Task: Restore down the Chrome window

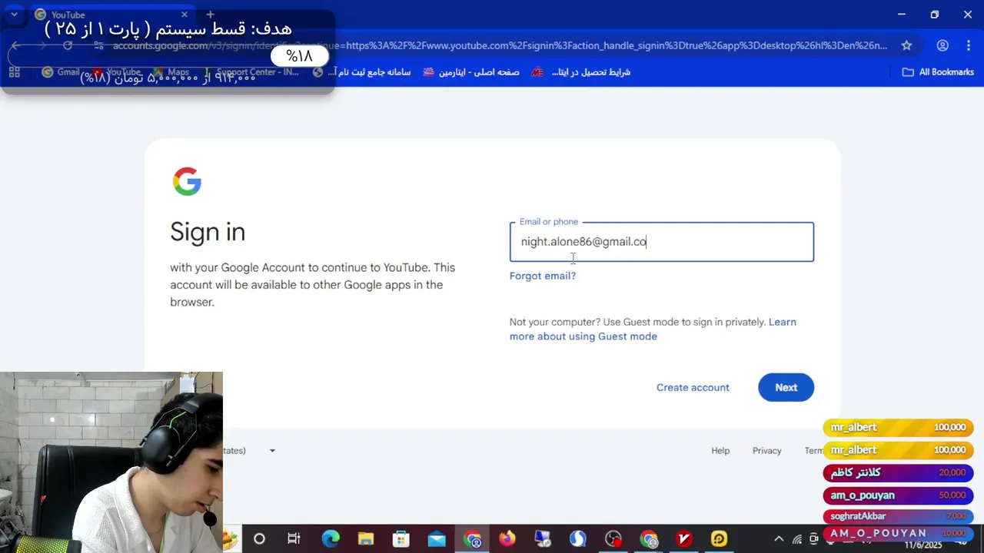Action: pyautogui.click(x=935, y=15)
